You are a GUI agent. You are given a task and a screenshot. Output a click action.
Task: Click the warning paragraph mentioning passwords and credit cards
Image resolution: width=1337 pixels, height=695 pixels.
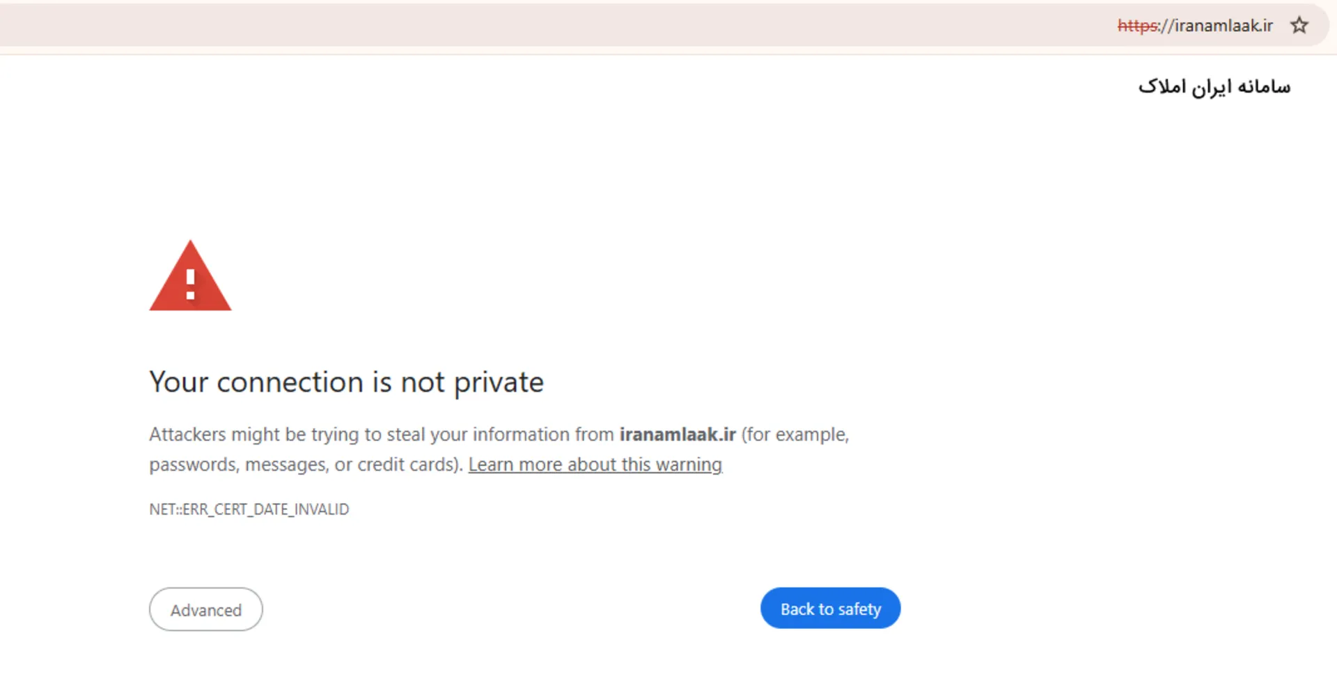coord(499,449)
